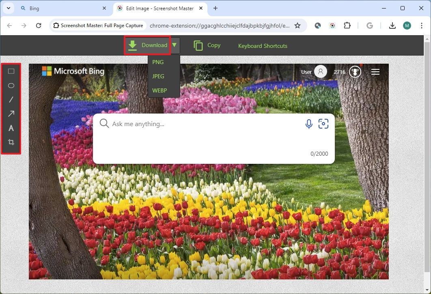Click the browser extensions puzzle icon
The image size is (431, 294).
[347, 25]
